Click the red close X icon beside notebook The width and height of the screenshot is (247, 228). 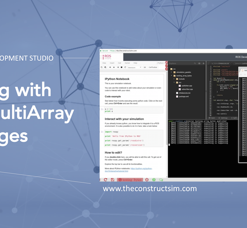tap(166, 62)
